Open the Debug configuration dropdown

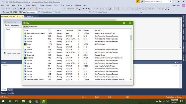pos(42,9)
